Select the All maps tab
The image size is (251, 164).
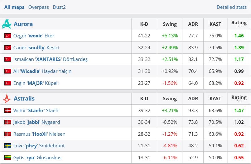[x=14, y=7]
